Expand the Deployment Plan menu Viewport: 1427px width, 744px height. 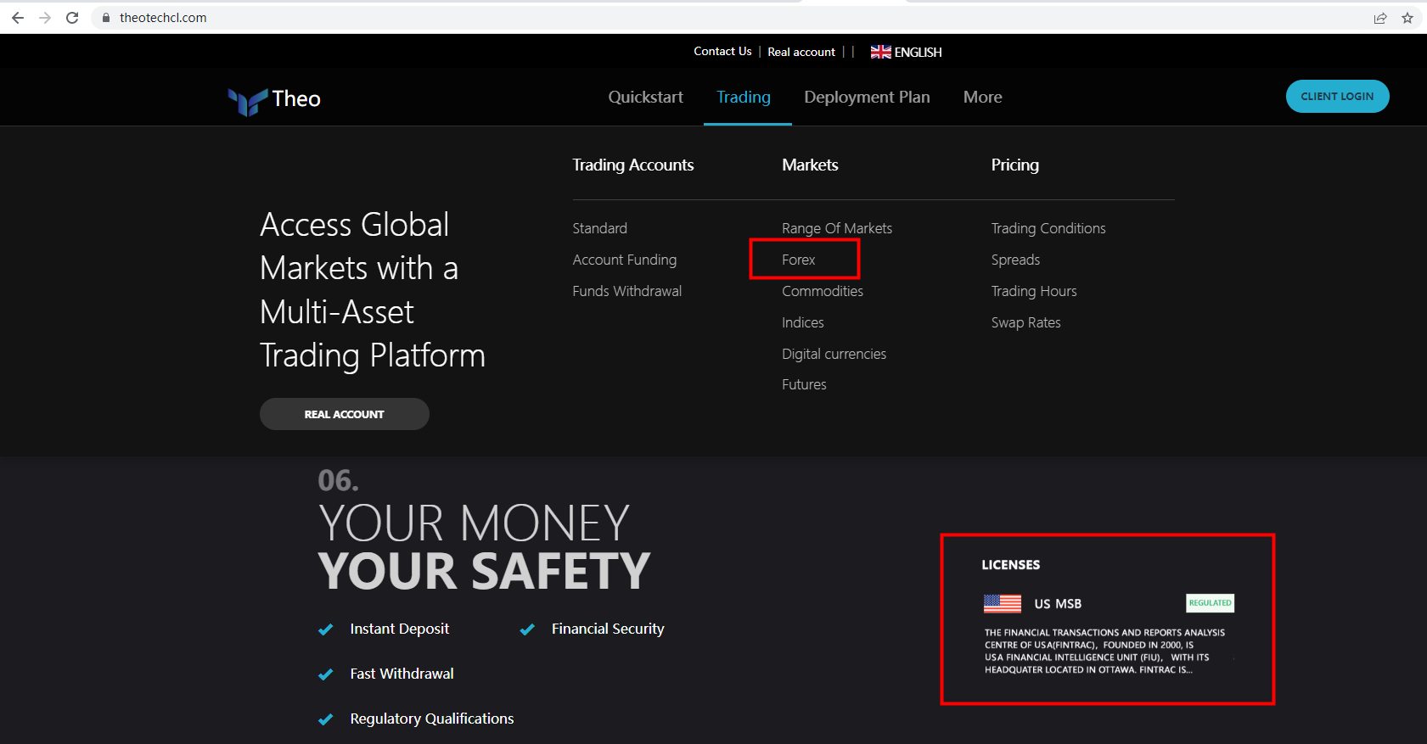pyautogui.click(x=867, y=98)
